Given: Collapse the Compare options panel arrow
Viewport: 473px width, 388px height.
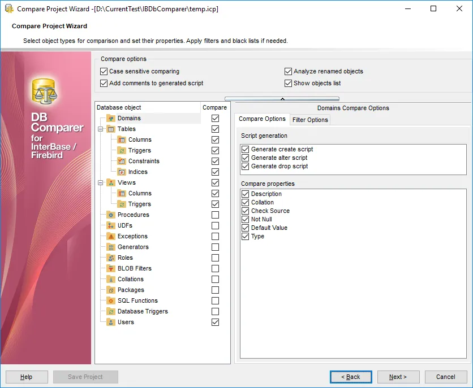Looking at the screenshot, I should click(x=282, y=99).
